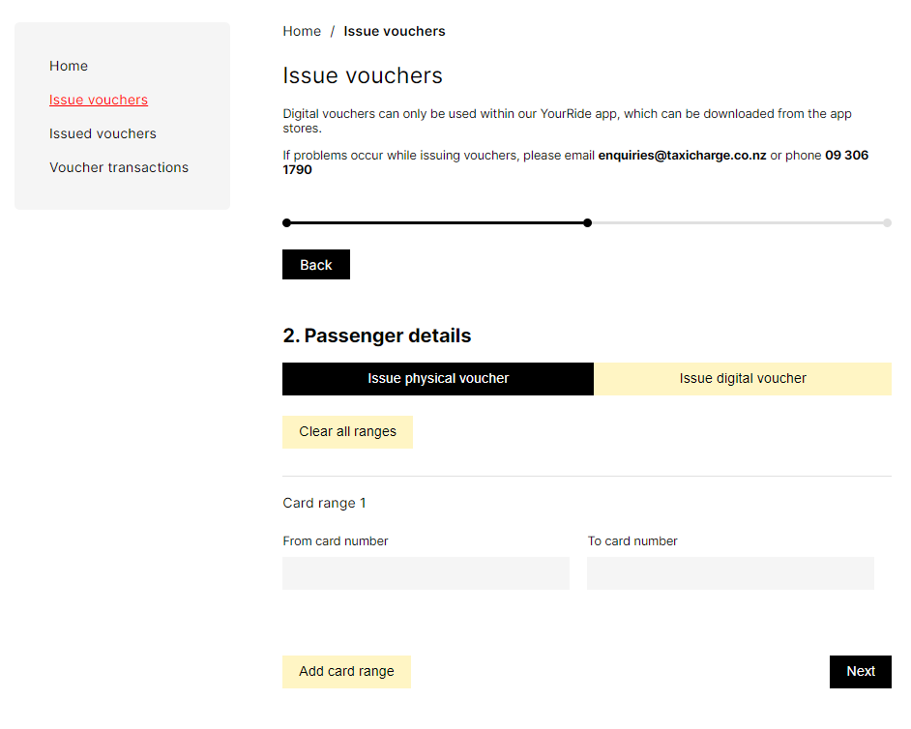The width and height of the screenshot is (911, 729).
Task: Open the Home sidebar link
Action: 68,66
